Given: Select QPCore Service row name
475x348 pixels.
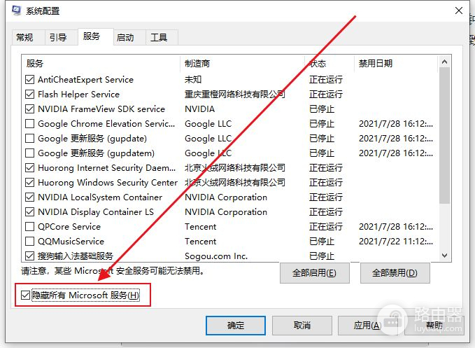Looking at the screenshot, I should pos(69,227).
